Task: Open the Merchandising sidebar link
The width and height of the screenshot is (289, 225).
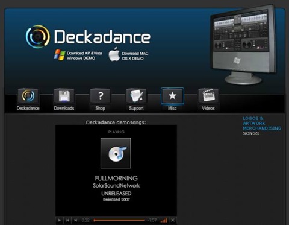Action: click(262, 128)
